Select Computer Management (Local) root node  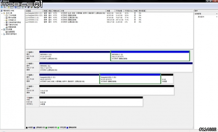tap(7, 11)
